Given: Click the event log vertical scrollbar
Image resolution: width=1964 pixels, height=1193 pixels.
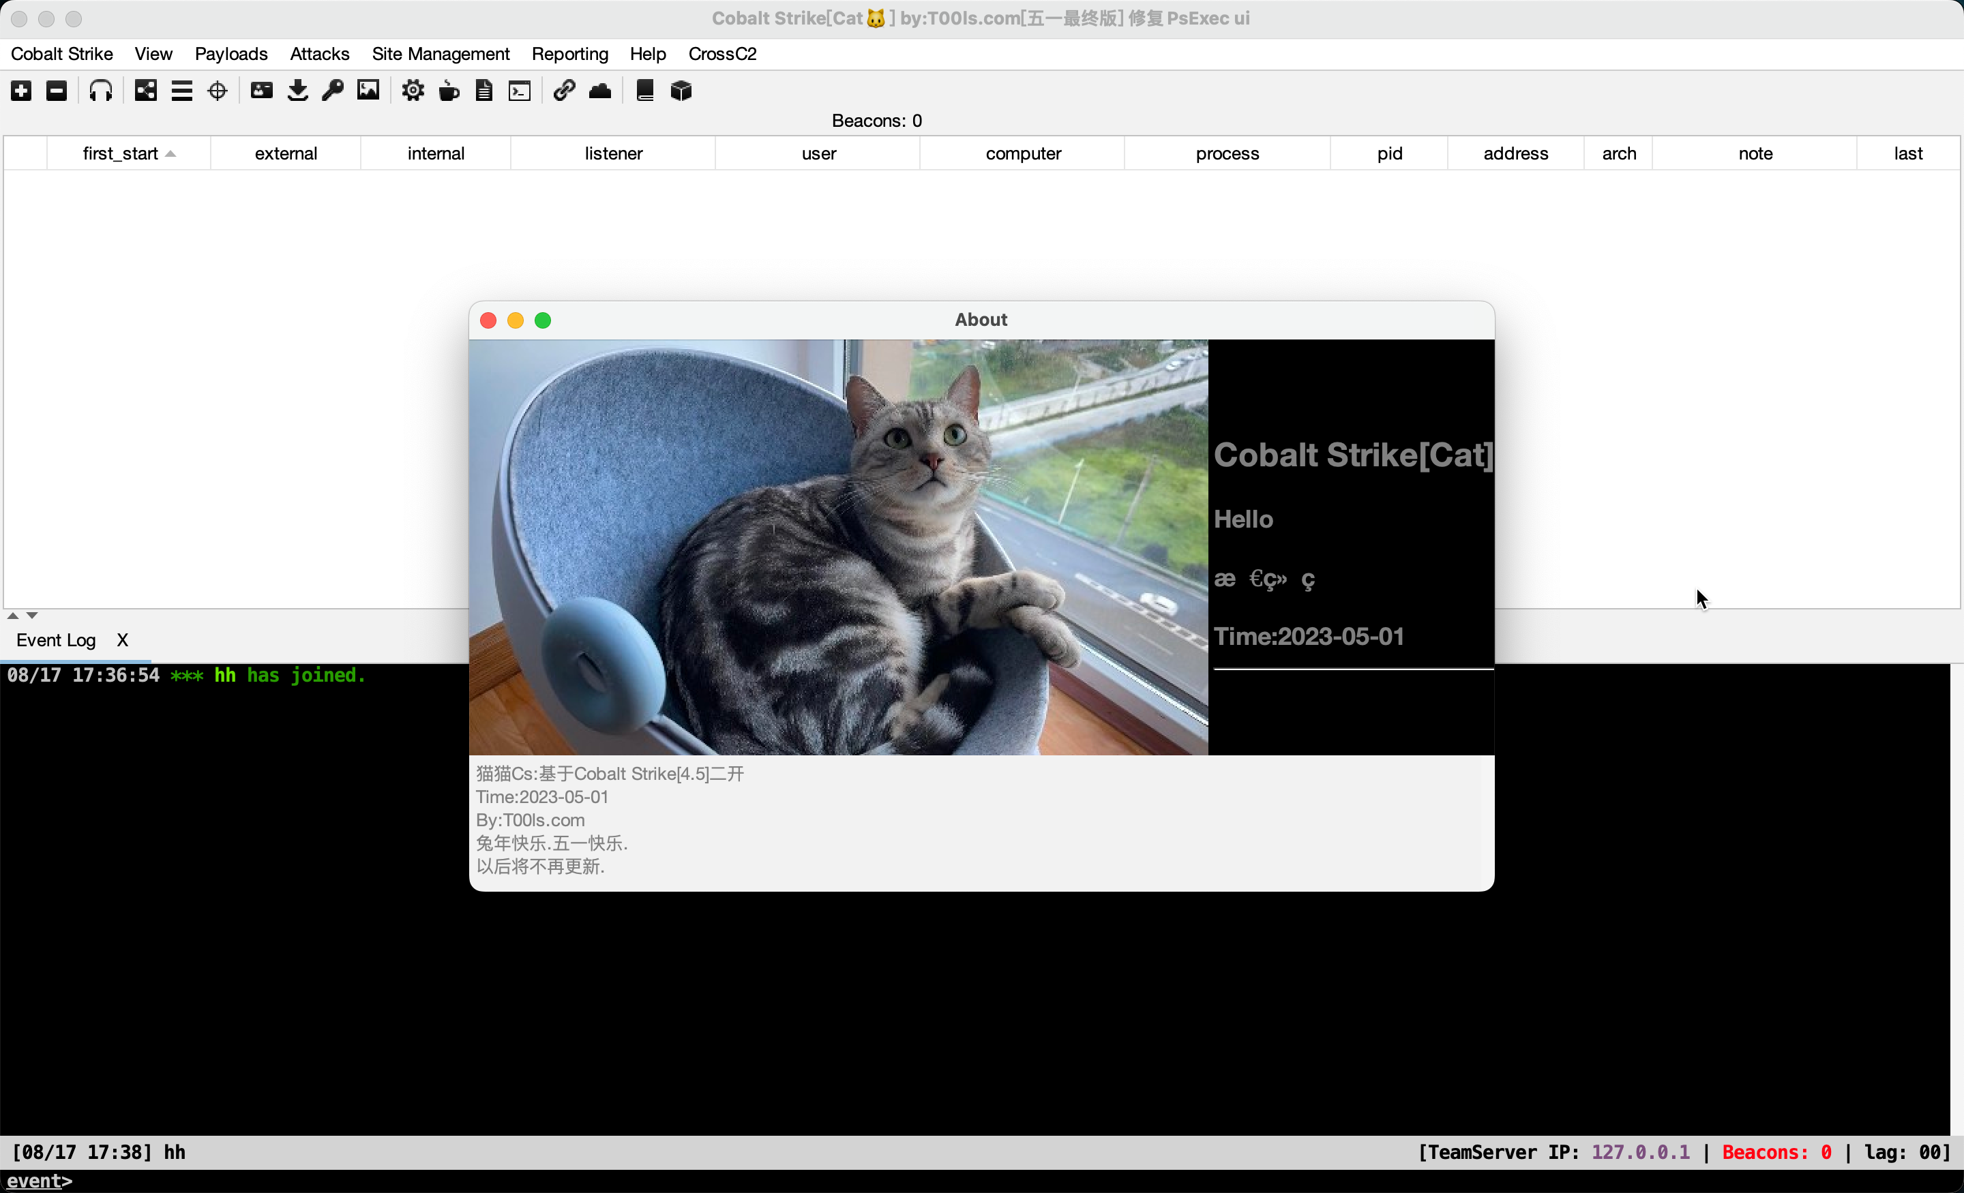Looking at the screenshot, I should [x=1956, y=900].
